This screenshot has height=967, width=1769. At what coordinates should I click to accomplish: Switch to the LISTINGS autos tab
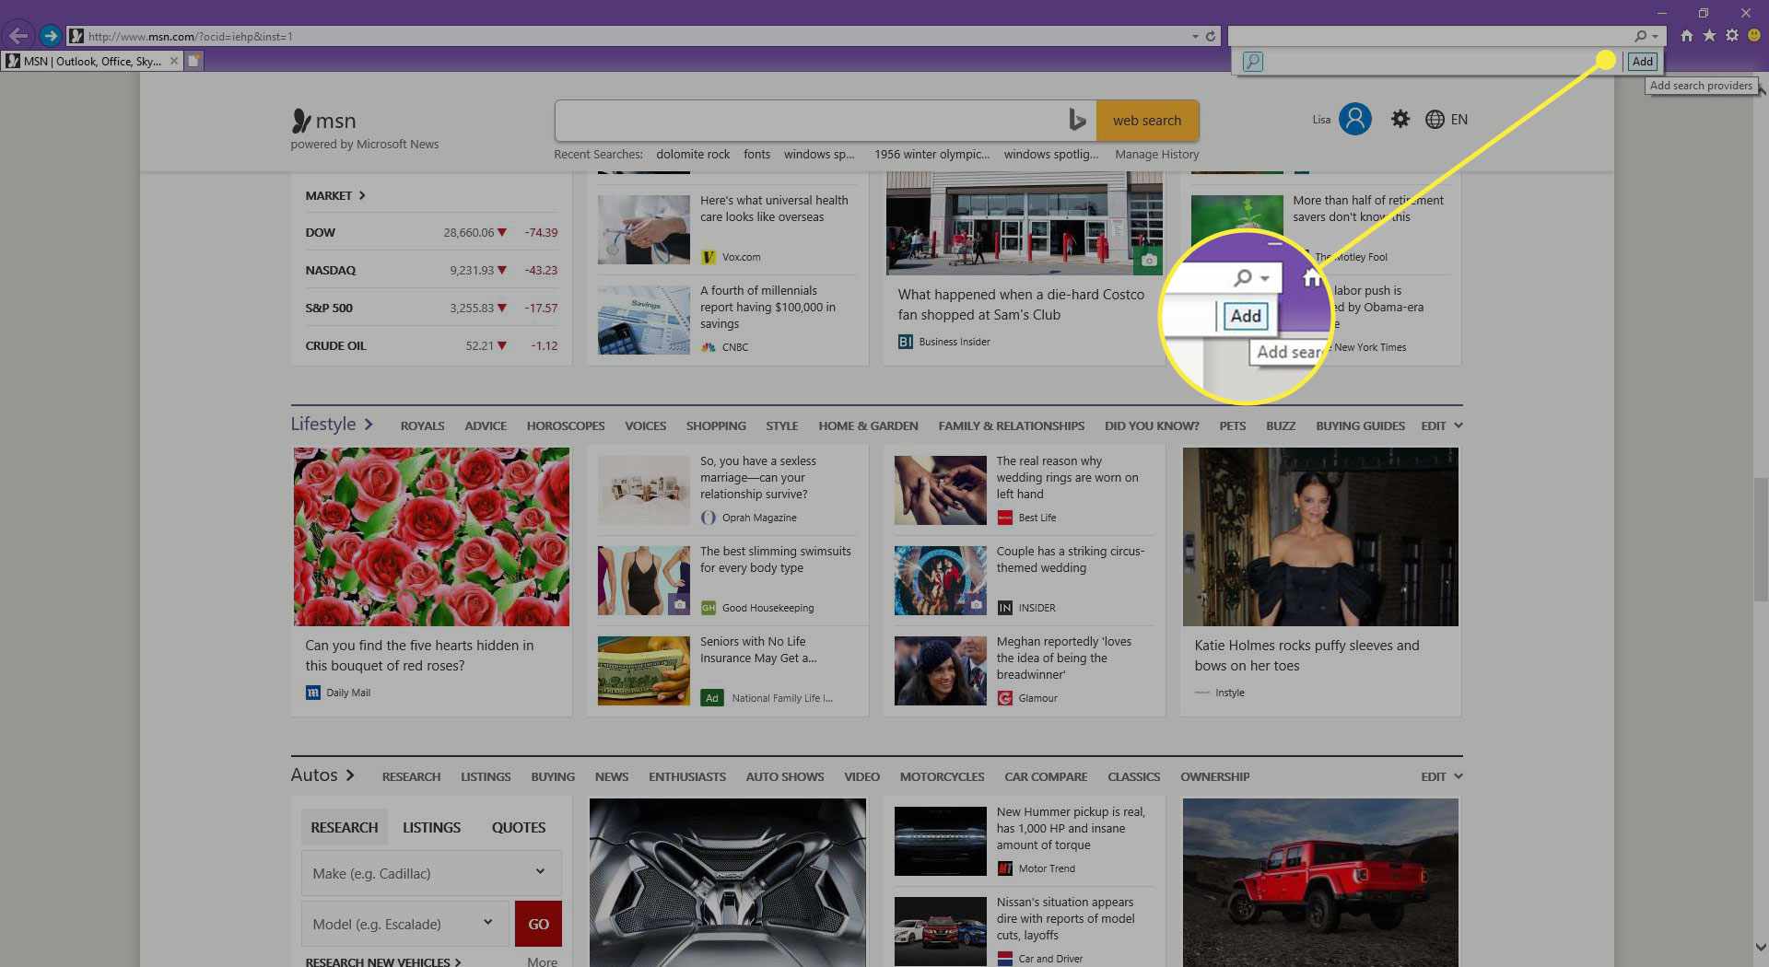(431, 827)
